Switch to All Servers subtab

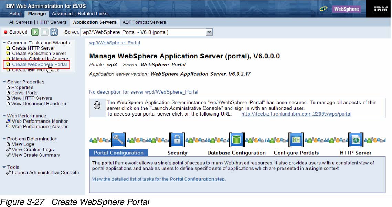(21, 22)
